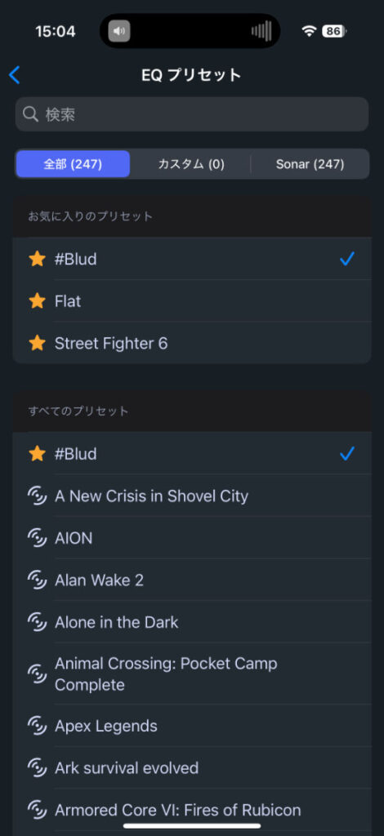Focus the 検索 search field
Viewport: 384px width, 836px height.
coord(192,114)
